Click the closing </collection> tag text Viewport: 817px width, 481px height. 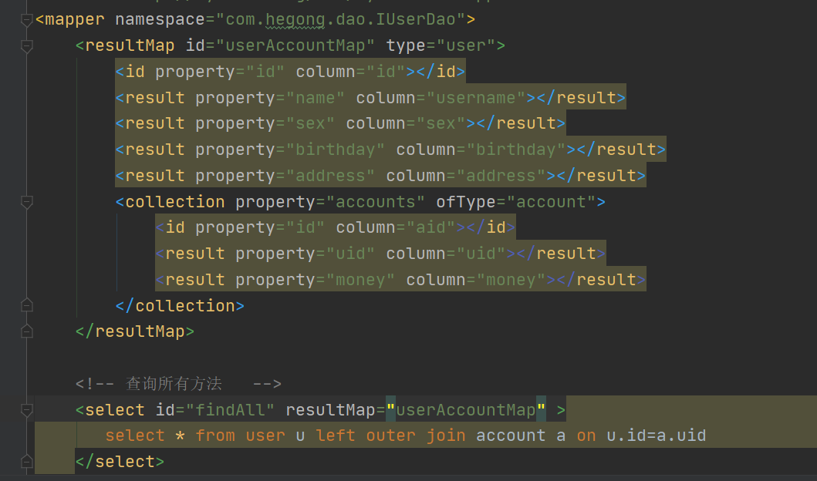click(x=180, y=305)
